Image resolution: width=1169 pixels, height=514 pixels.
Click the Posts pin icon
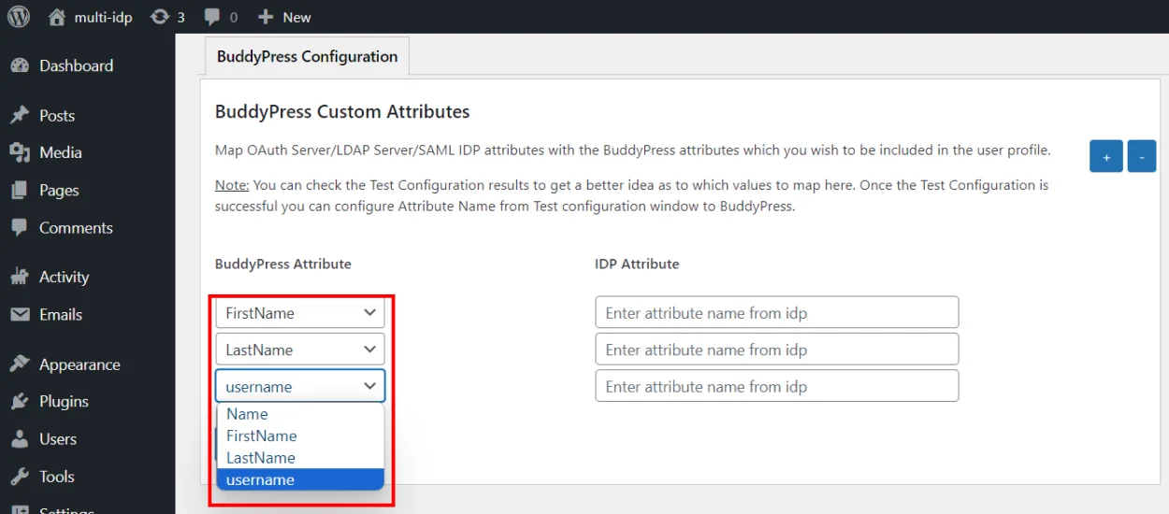click(20, 115)
